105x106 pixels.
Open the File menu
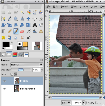(x=48, y=6)
